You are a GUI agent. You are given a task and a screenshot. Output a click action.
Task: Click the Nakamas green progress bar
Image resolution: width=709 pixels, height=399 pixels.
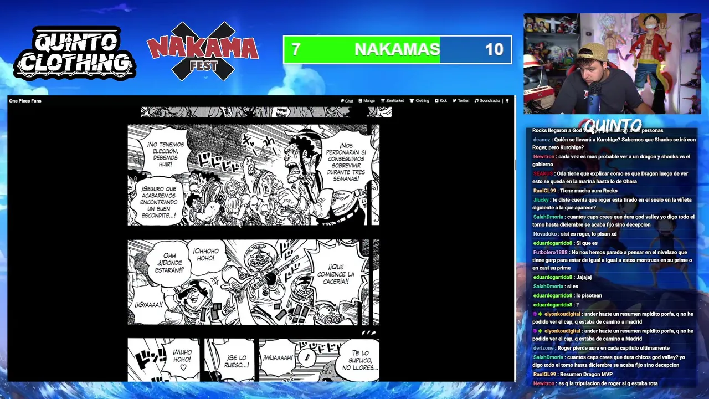(362, 49)
